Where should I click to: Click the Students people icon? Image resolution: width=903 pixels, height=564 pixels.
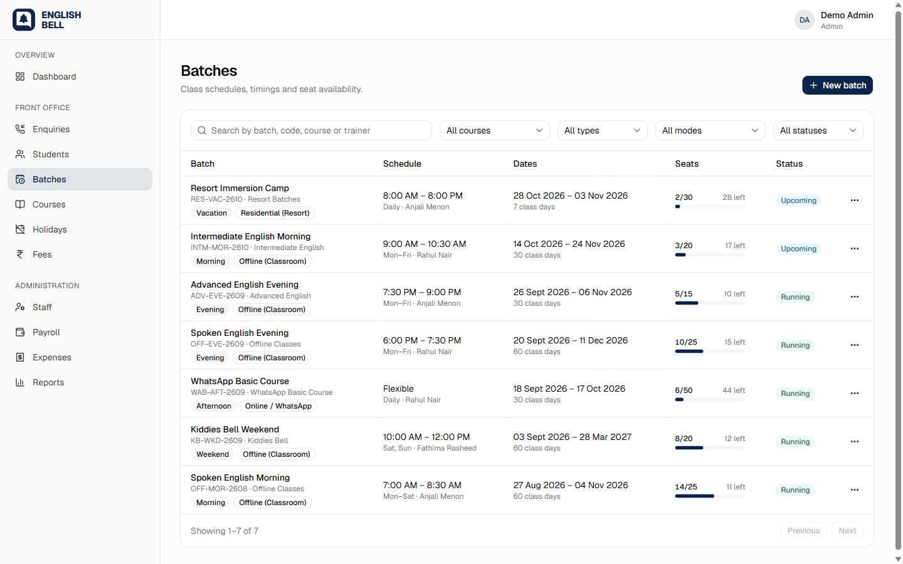[20, 154]
